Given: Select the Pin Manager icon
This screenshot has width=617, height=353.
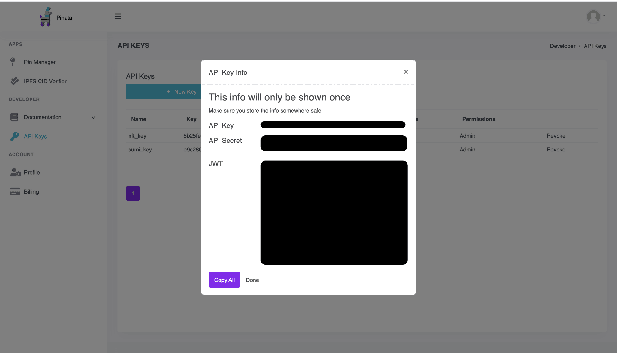Looking at the screenshot, I should coord(13,62).
